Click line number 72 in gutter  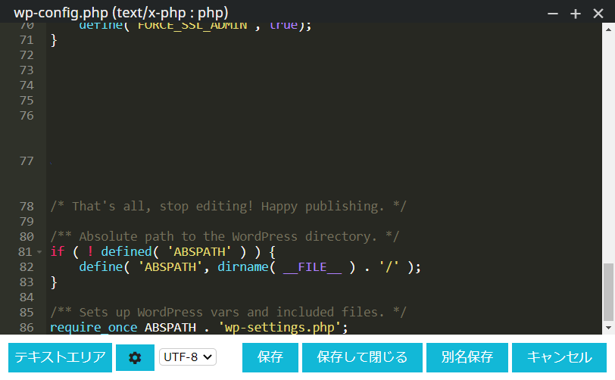(27, 55)
